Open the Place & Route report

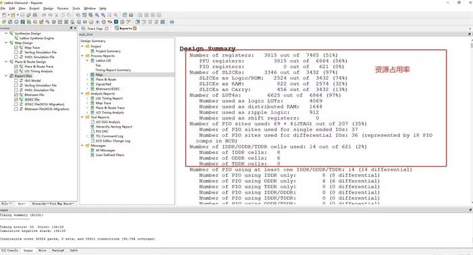106,80
